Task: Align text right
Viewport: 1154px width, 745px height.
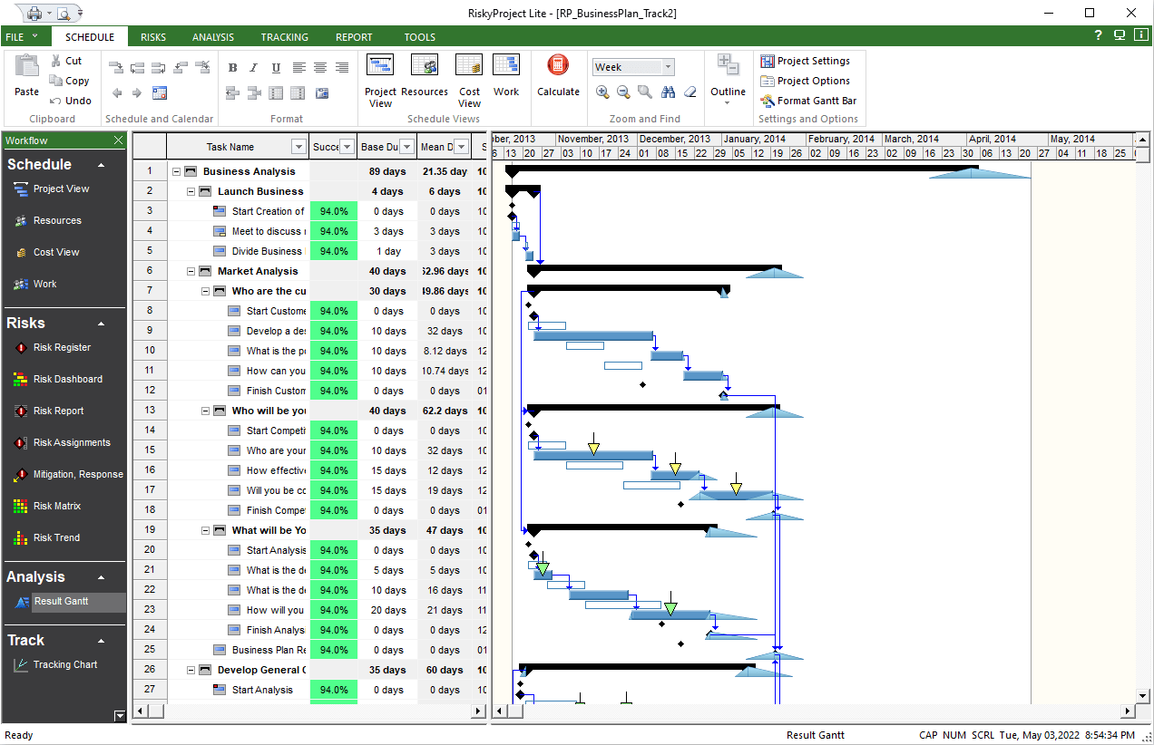Action: click(342, 68)
